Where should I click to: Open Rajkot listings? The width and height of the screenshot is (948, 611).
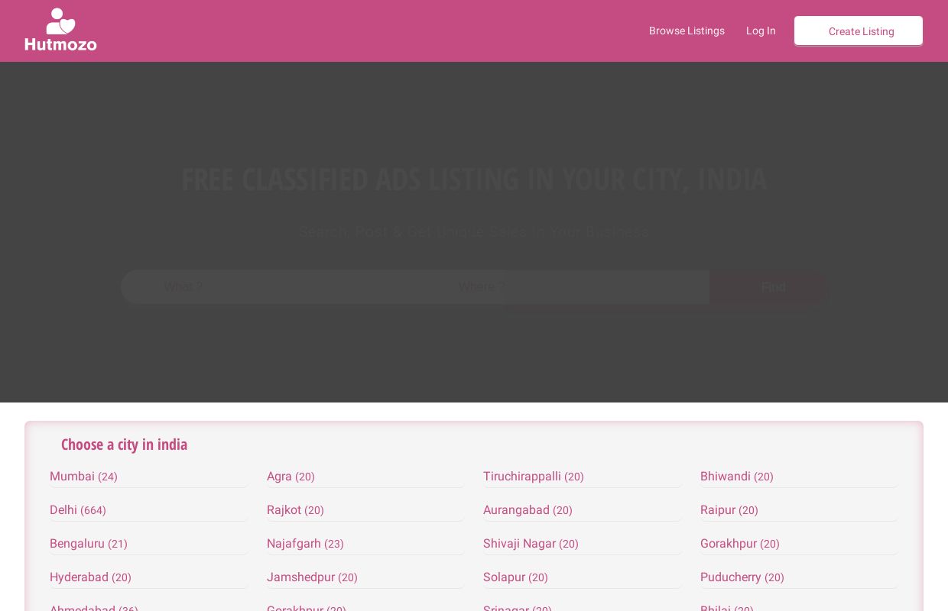284,509
